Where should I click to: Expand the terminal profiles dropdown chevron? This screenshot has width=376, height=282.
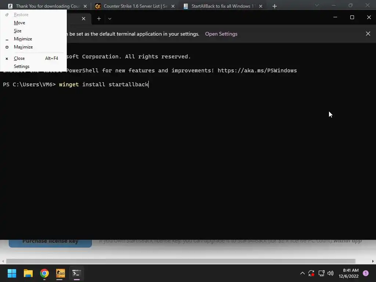click(109, 19)
